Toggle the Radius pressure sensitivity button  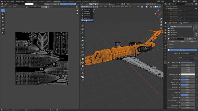click(58, 4)
